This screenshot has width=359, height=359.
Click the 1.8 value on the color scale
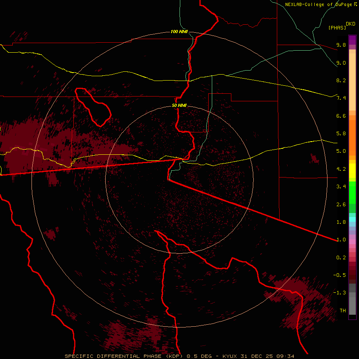pyautogui.click(x=341, y=222)
